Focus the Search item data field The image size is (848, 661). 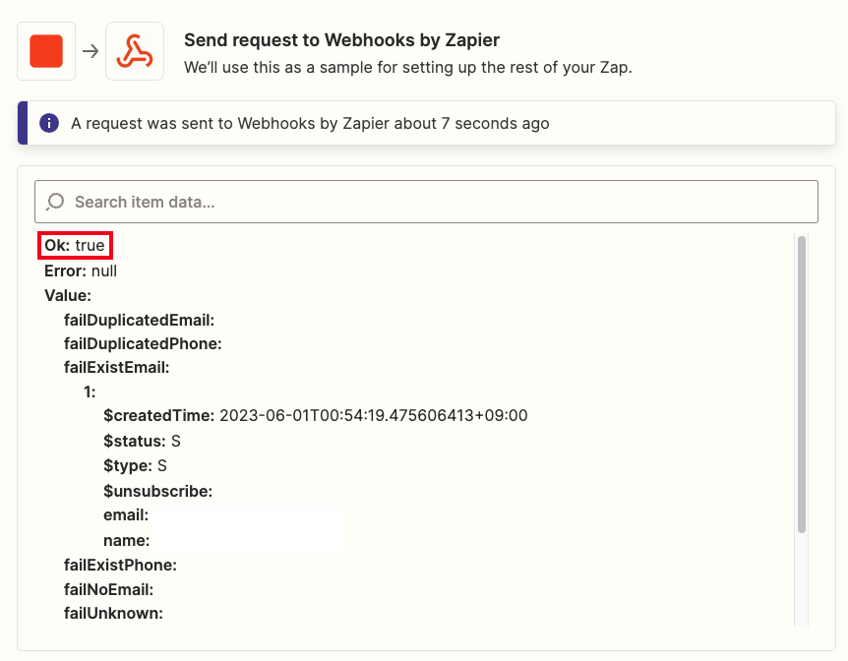(x=426, y=202)
